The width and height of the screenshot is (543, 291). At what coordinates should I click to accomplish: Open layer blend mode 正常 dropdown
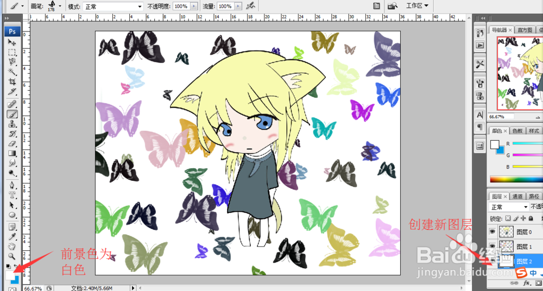tap(508, 207)
